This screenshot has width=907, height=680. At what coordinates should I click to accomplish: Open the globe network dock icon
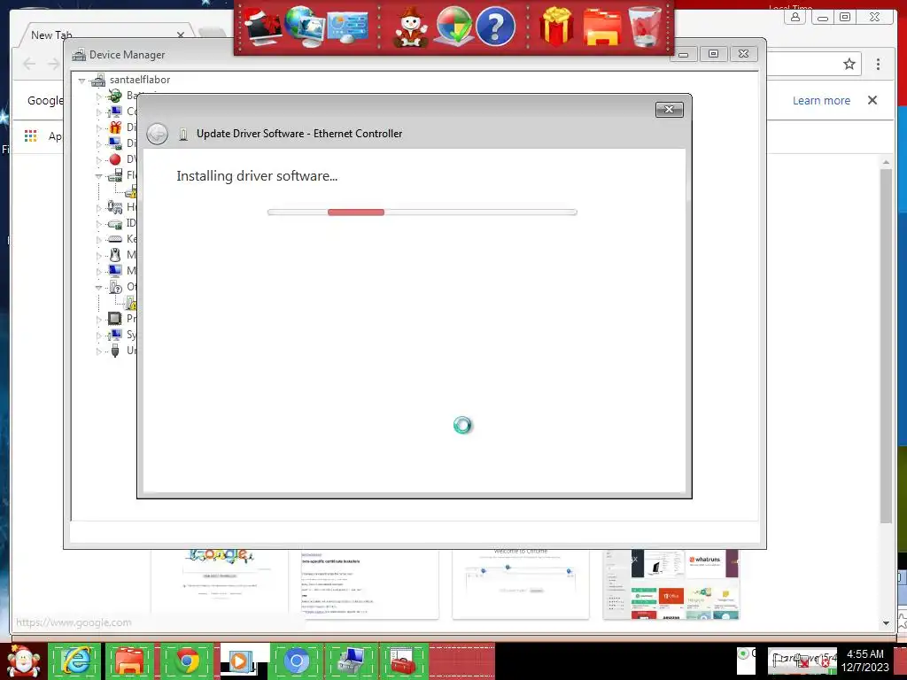304,26
